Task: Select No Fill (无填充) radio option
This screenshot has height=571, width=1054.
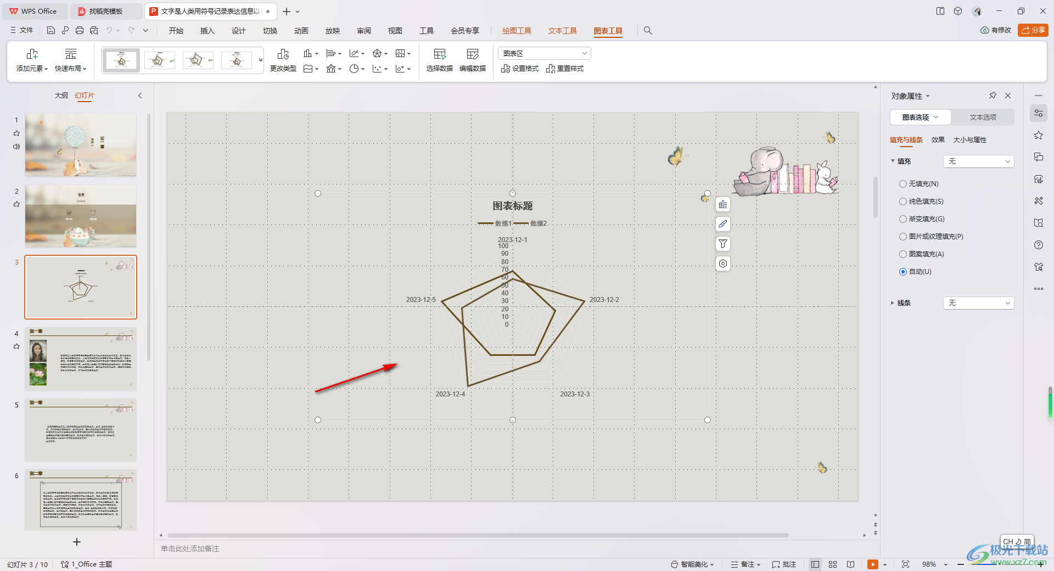Action: tap(903, 184)
